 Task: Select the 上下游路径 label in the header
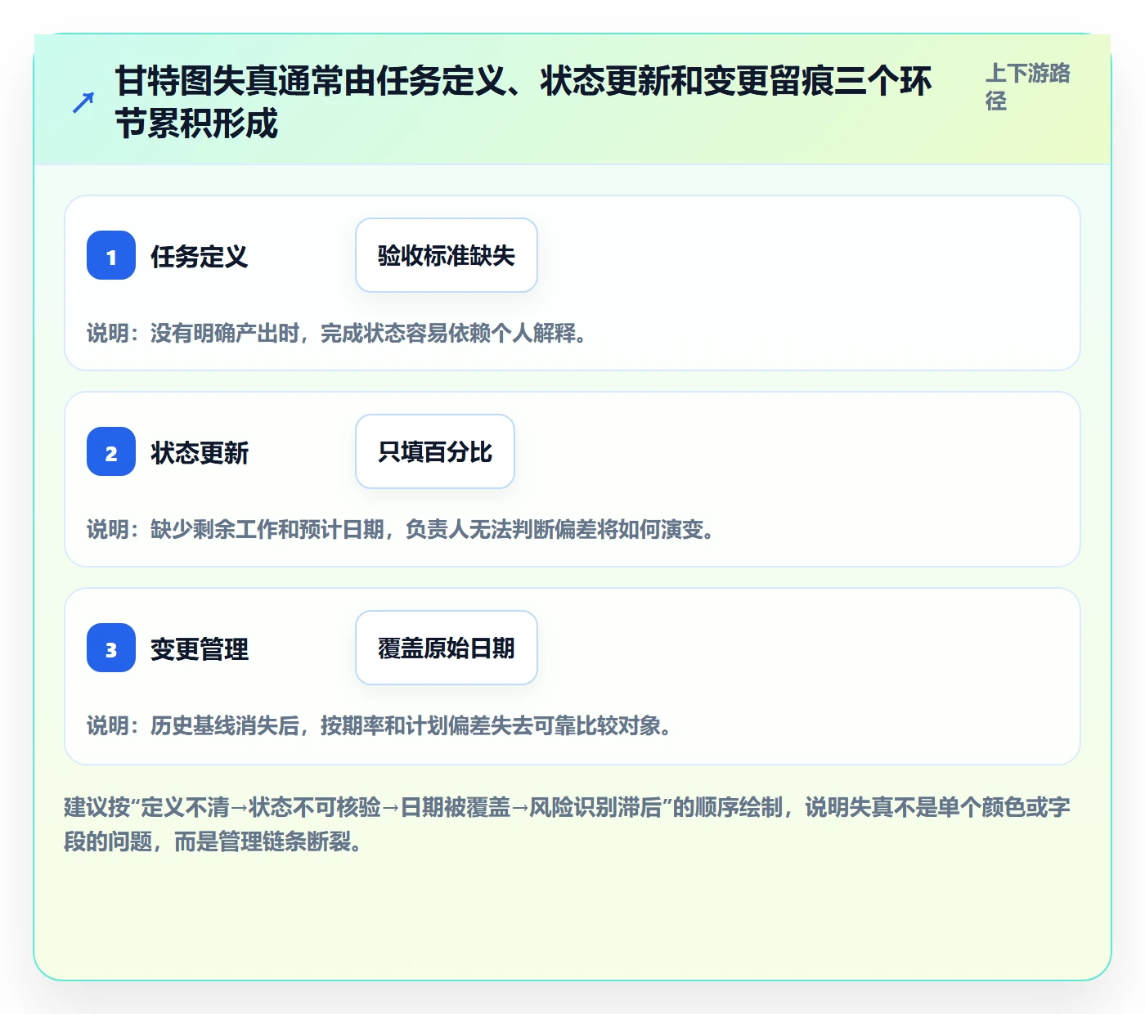(x=1028, y=87)
